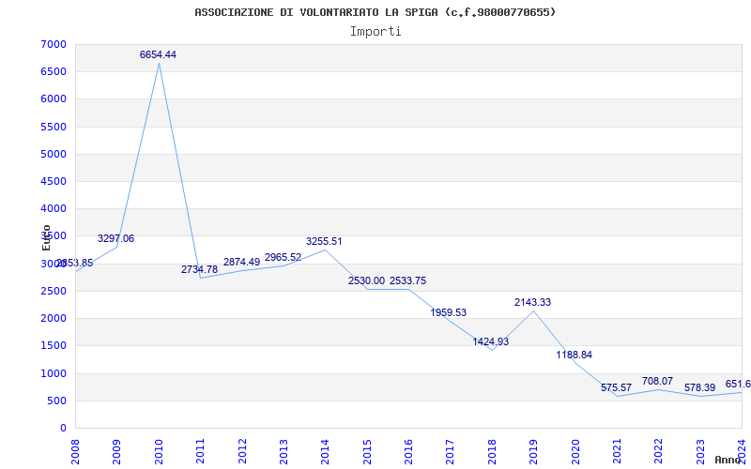Click the 2022 x-axis year label
This screenshot has width=751, height=469.
point(659,452)
